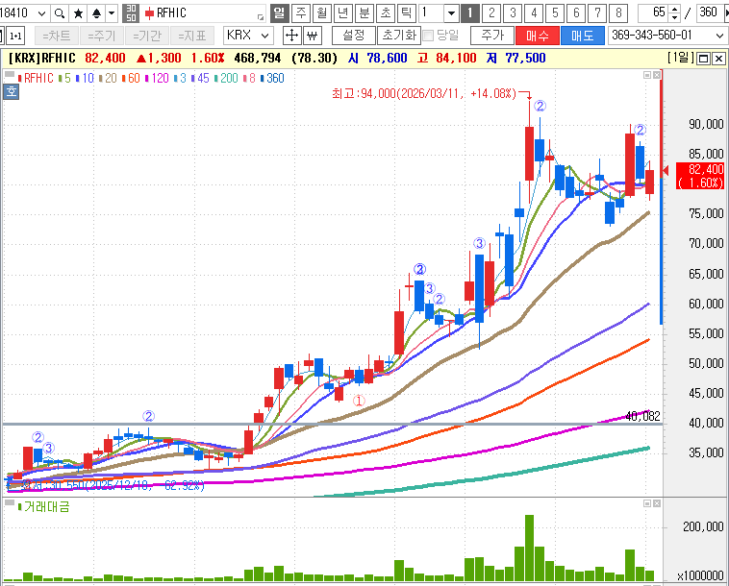This screenshot has width=729, height=586.
Task: Click the RFHIC legend label
Action: 36,79
